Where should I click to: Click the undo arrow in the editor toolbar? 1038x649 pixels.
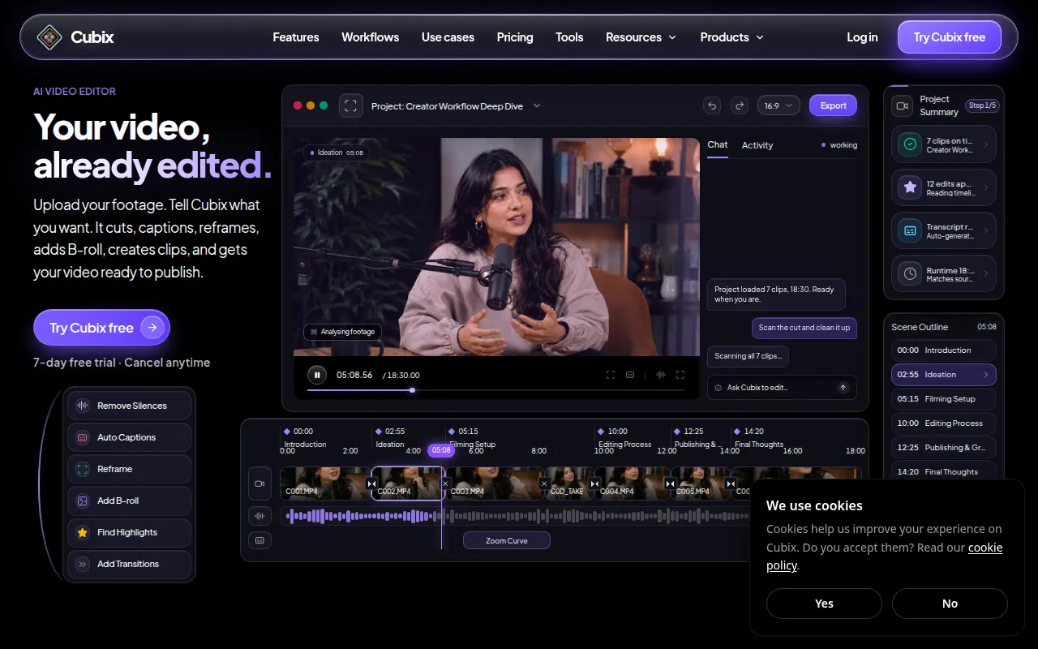click(x=712, y=105)
